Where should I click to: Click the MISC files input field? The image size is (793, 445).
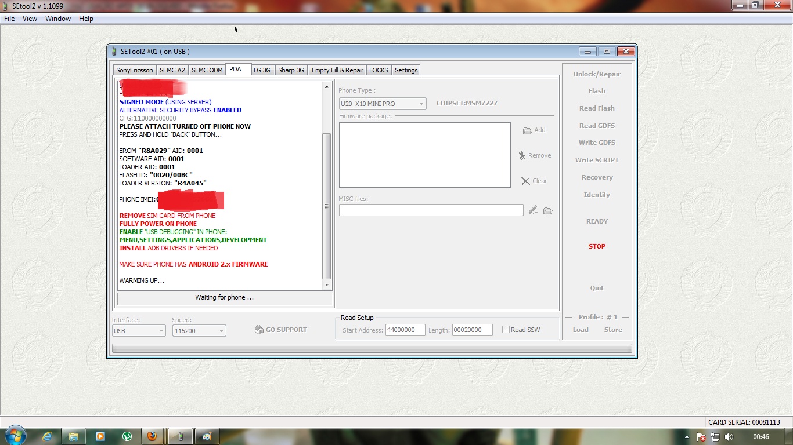pyautogui.click(x=431, y=210)
